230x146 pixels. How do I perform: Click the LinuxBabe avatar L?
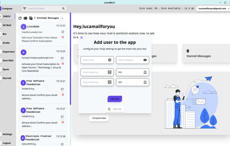pos(23,27)
